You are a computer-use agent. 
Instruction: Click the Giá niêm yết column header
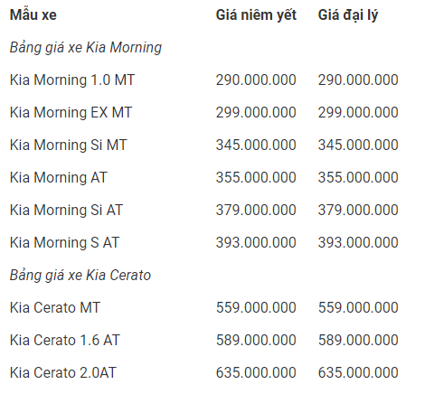(256, 15)
